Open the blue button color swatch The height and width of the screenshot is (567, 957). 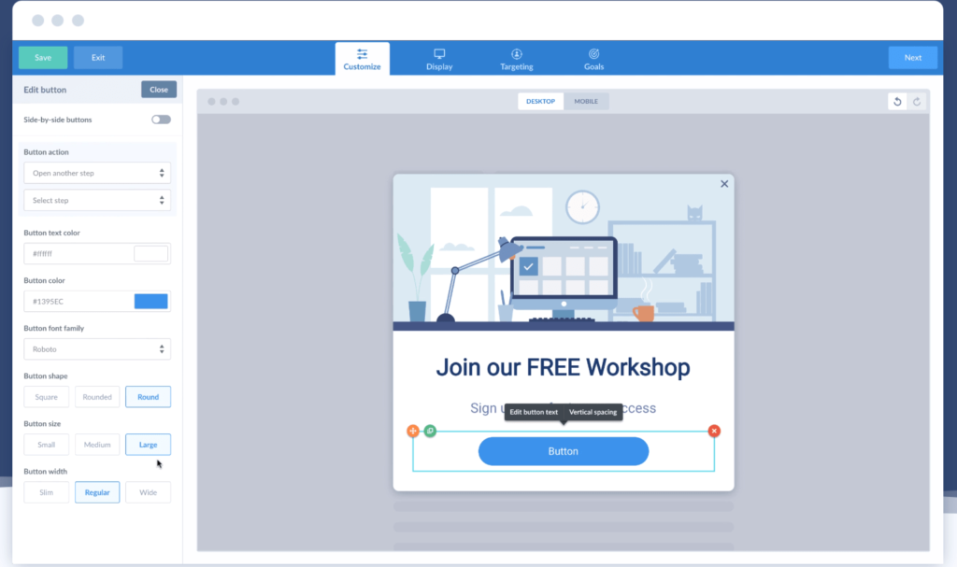(150, 302)
